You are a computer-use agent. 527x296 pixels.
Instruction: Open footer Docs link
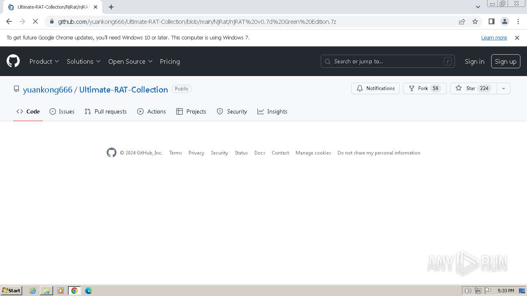pyautogui.click(x=260, y=153)
